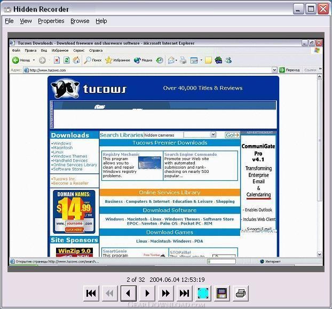The width and height of the screenshot is (332, 309).
Task: Open the View menu
Action: coord(26,21)
